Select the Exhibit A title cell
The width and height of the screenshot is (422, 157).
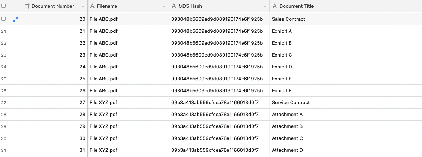[x=346, y=31]
